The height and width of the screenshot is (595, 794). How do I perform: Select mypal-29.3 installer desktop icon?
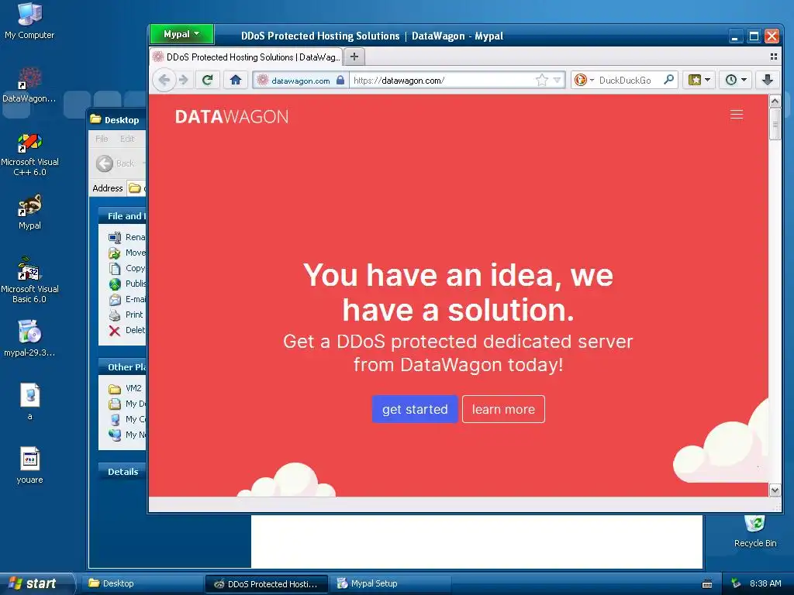(29, 339)
